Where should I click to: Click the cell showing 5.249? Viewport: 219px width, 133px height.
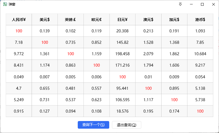click(19, 100)
